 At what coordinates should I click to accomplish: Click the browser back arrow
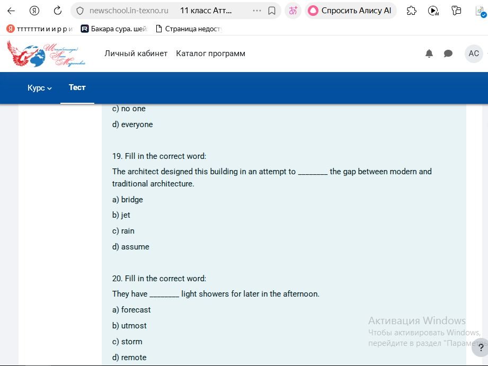click(x=11, y=11)
